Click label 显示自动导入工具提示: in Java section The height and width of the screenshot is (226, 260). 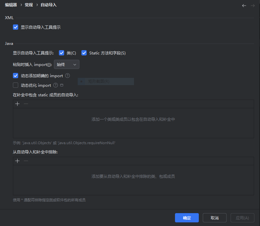pos(33,53)
